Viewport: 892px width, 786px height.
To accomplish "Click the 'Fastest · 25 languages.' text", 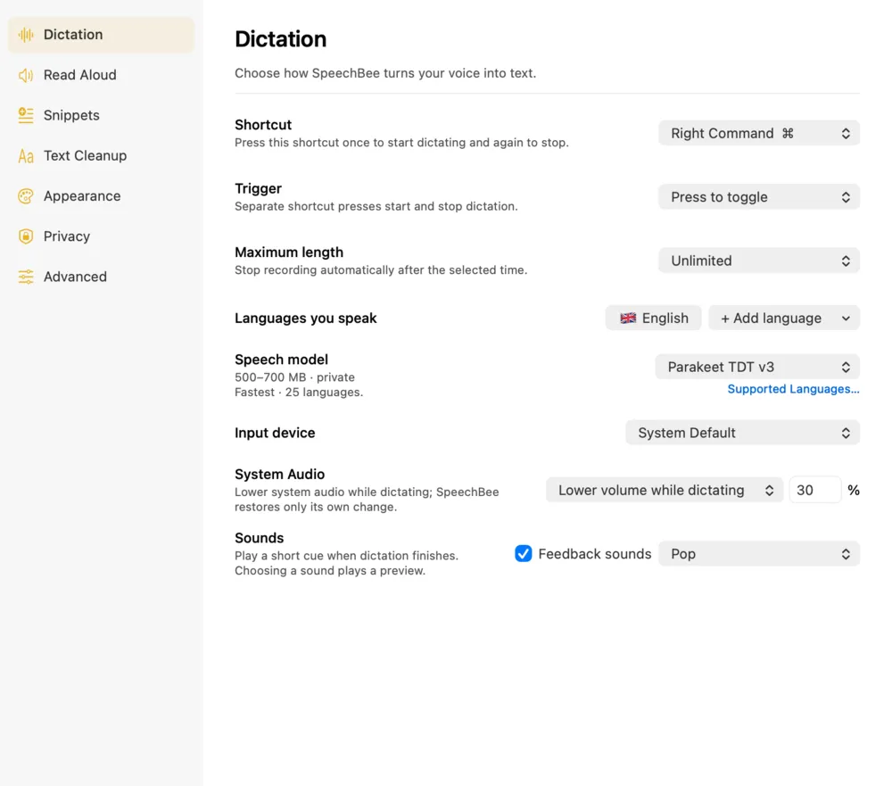I will click(299, 393).
